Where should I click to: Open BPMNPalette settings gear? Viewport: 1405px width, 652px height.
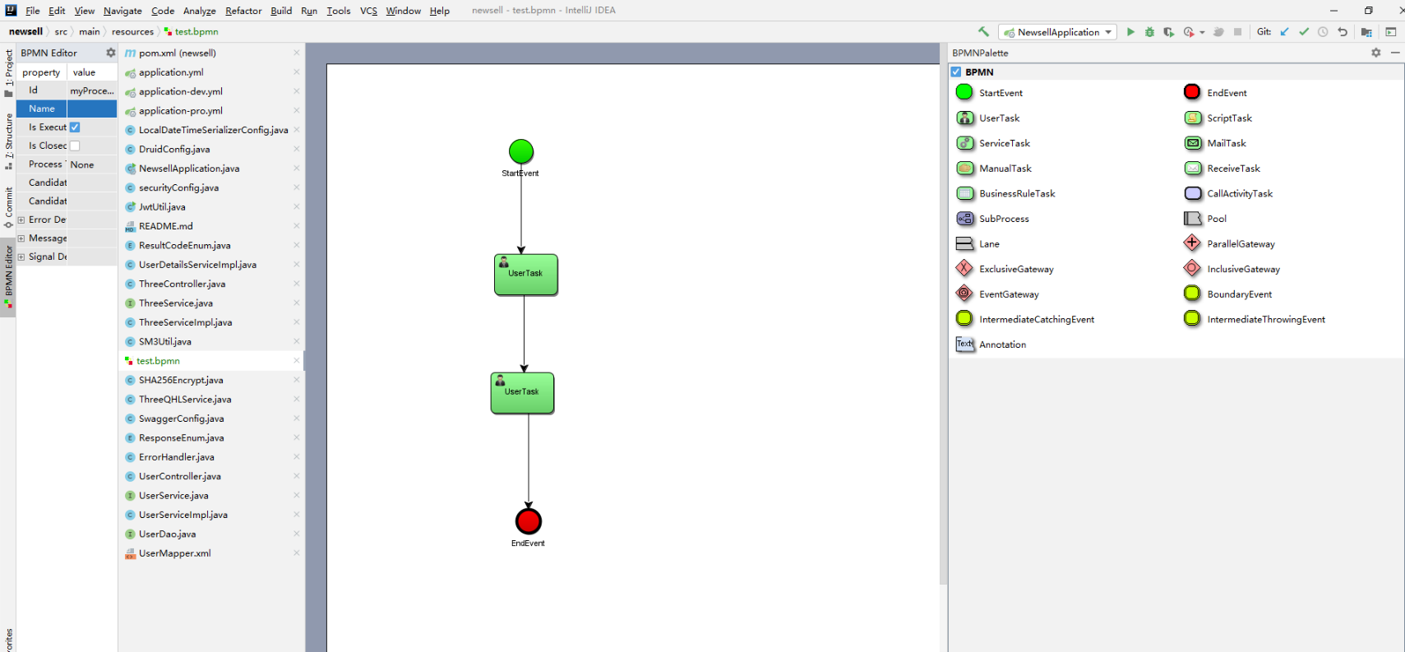pos(1376,53)
